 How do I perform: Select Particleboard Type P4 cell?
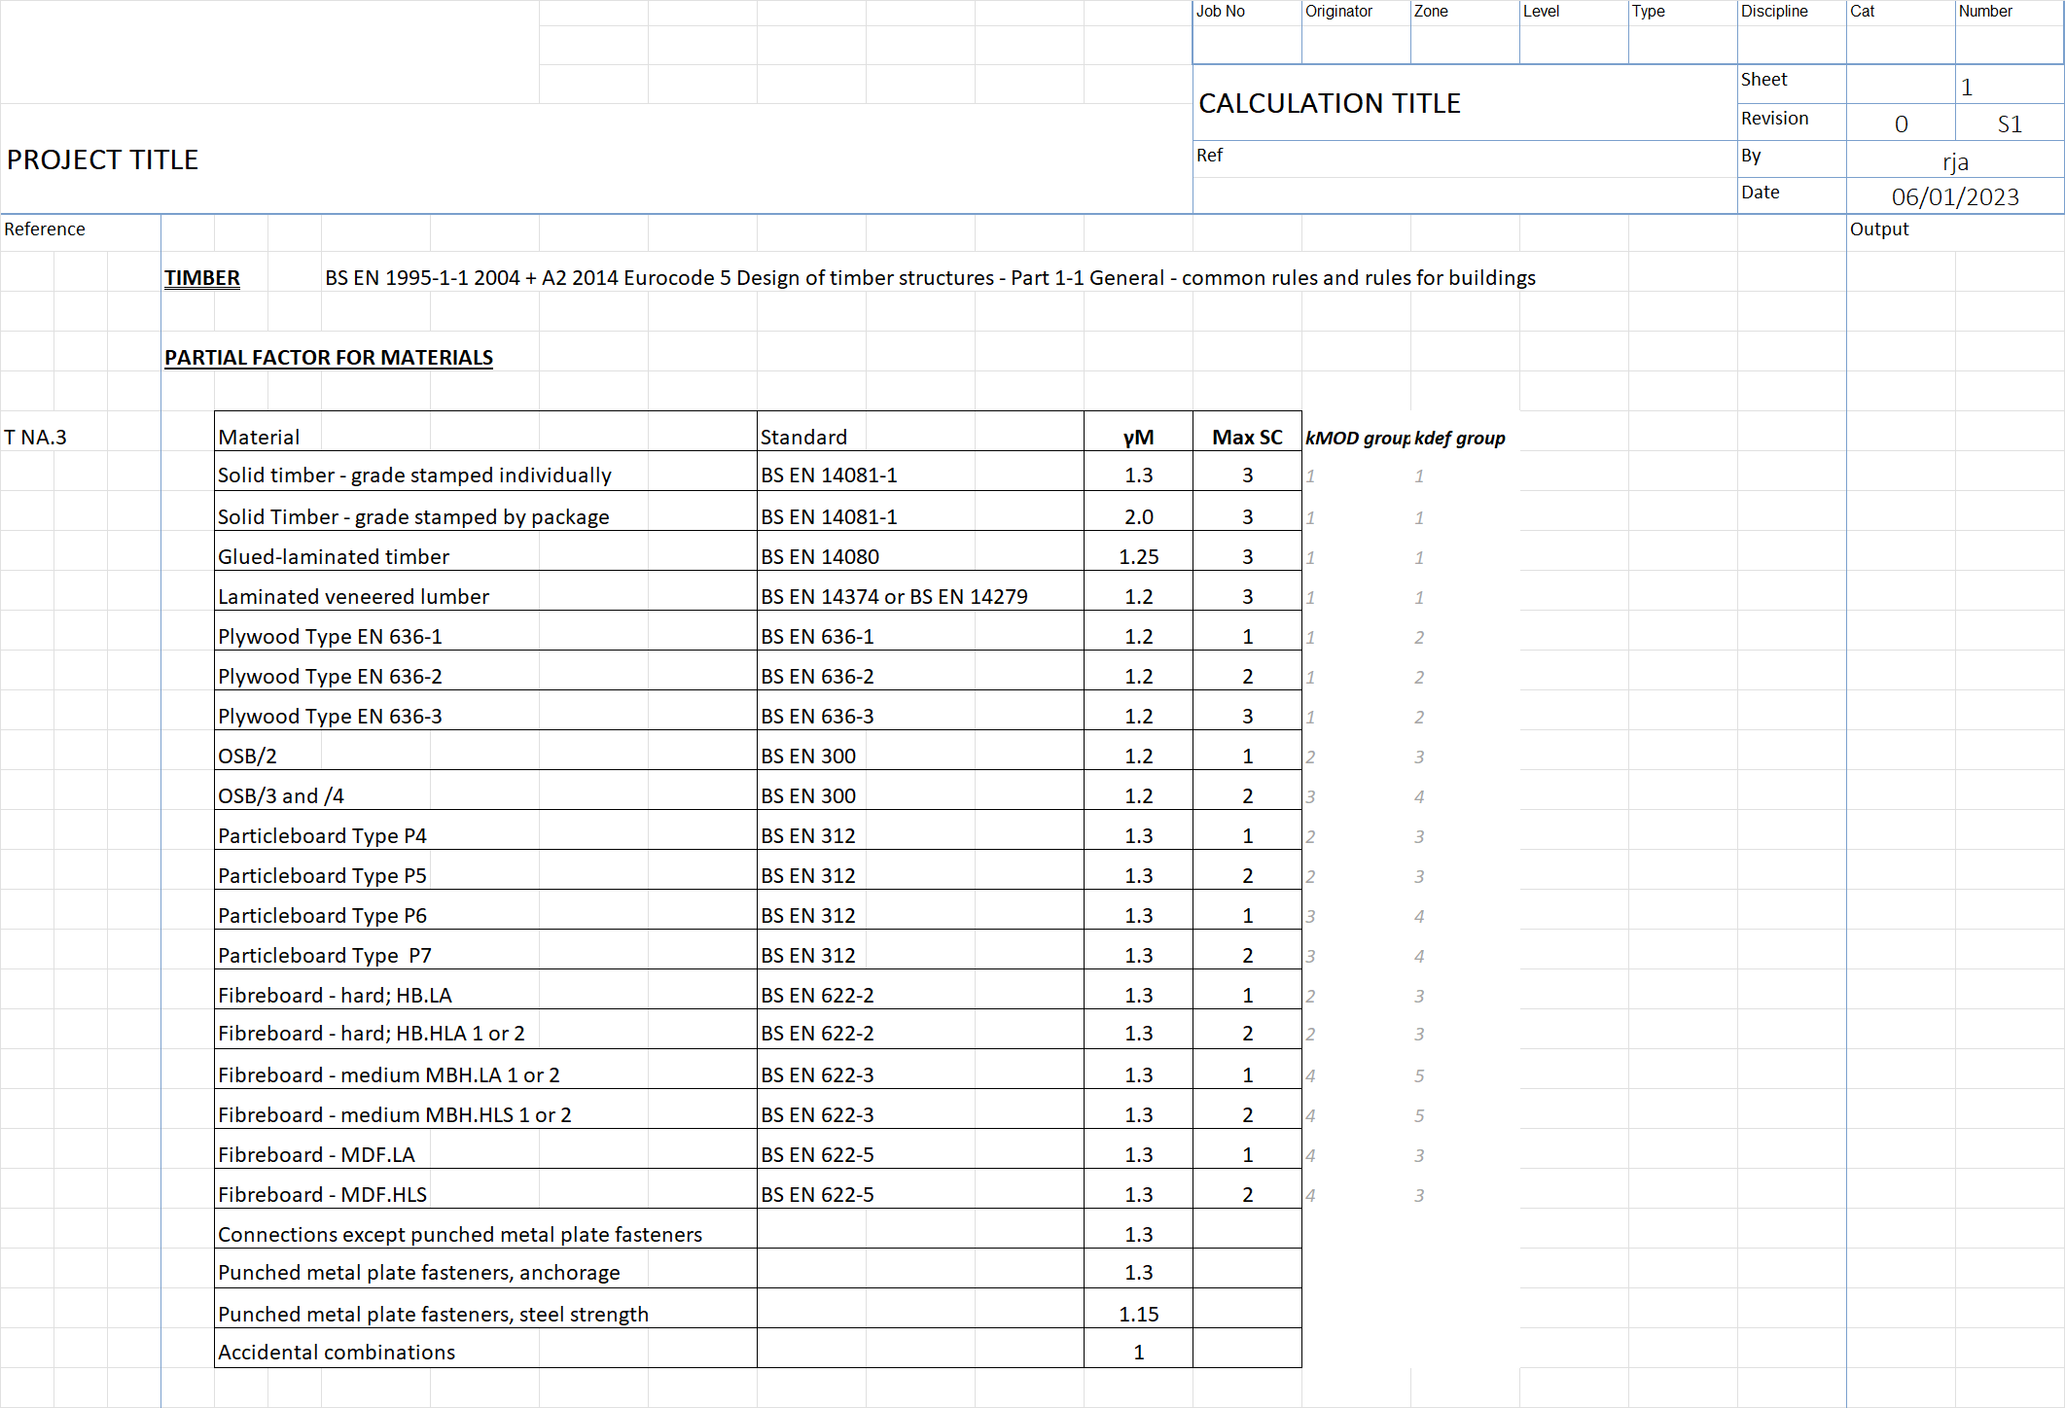[x=485, y=830]
